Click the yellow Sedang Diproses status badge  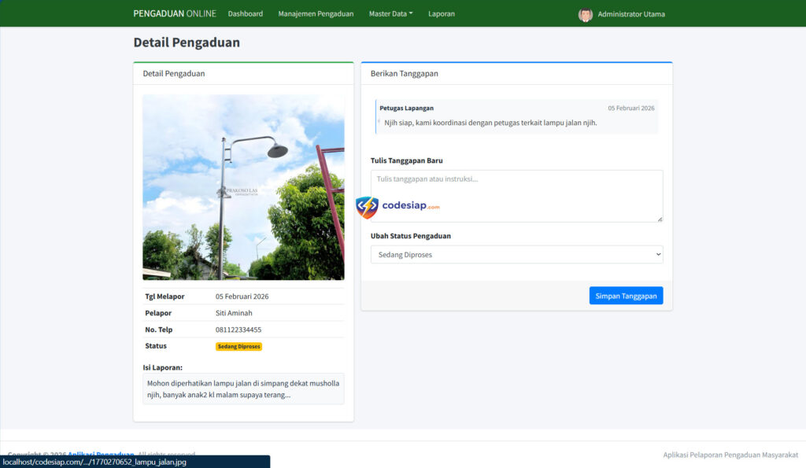238,346
